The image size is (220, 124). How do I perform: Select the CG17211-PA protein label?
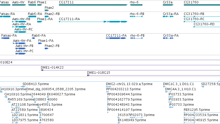(x=116, y=36)
